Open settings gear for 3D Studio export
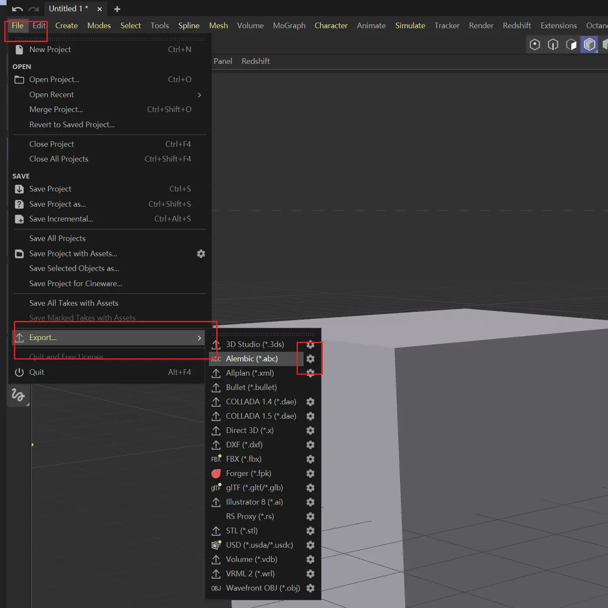 point(311,344)
